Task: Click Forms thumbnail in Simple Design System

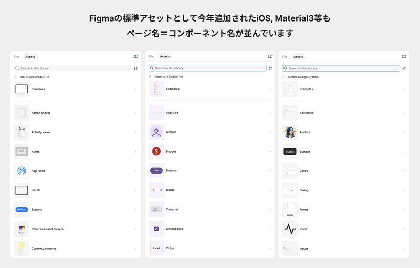Action: tap(290, 210)
